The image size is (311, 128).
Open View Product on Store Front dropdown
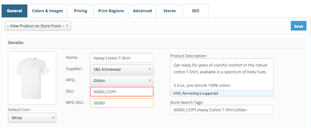(38, 26)
